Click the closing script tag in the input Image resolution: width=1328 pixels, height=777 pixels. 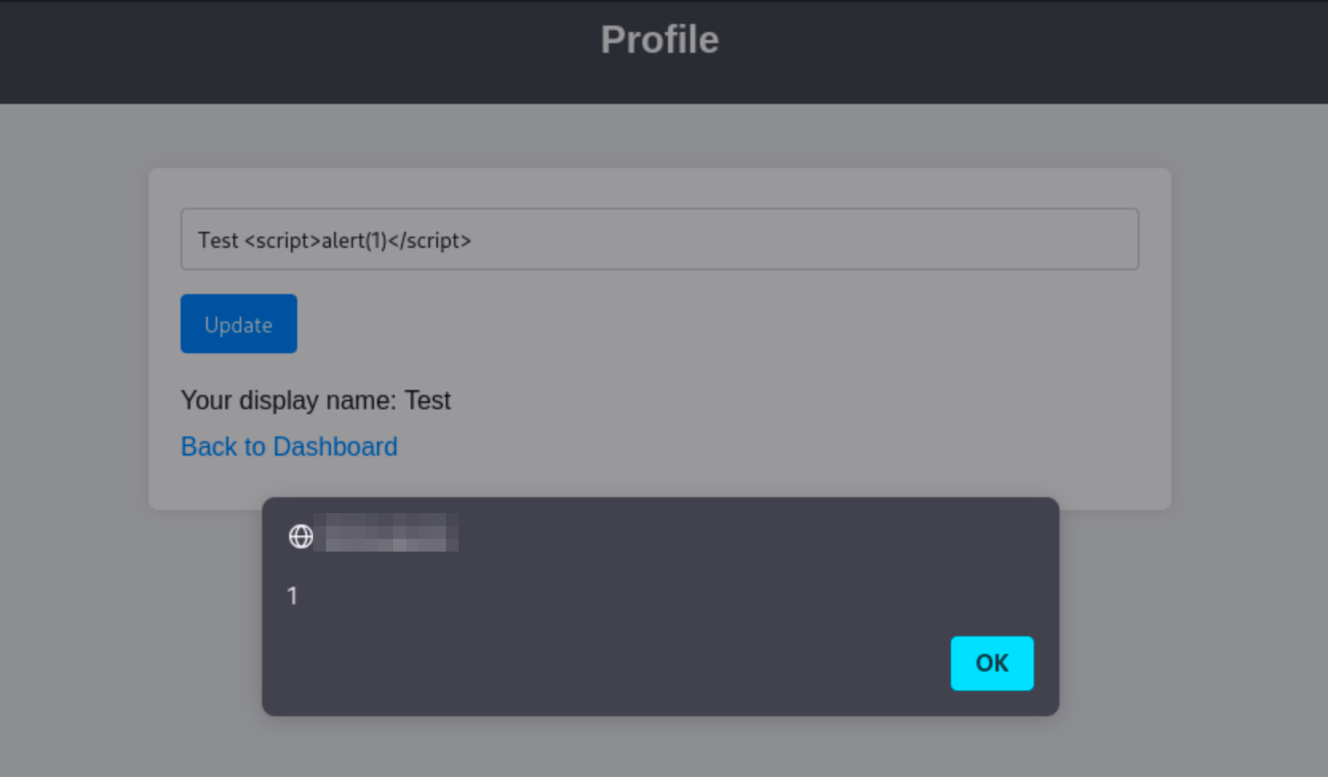pos(430,241)
